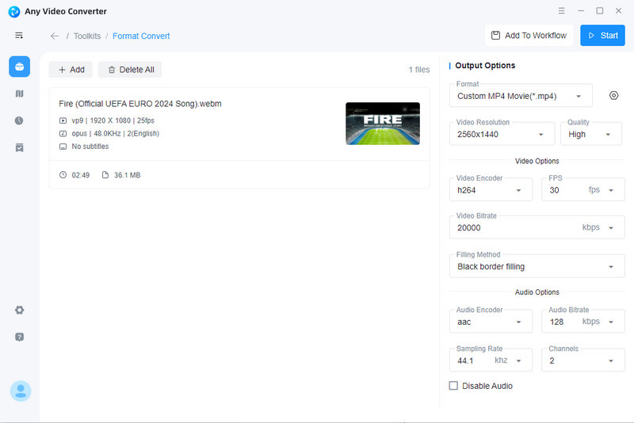This screenshot has width=634, height=423.
Task: Open the Channels dropdown
Action: [x=582, y=360]
